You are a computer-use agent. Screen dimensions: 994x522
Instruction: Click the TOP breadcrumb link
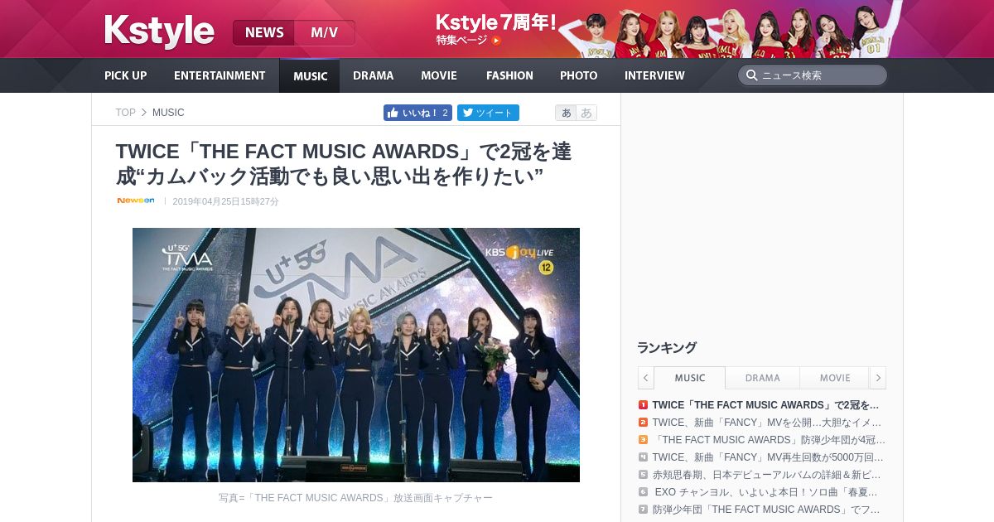coord(125,113)
